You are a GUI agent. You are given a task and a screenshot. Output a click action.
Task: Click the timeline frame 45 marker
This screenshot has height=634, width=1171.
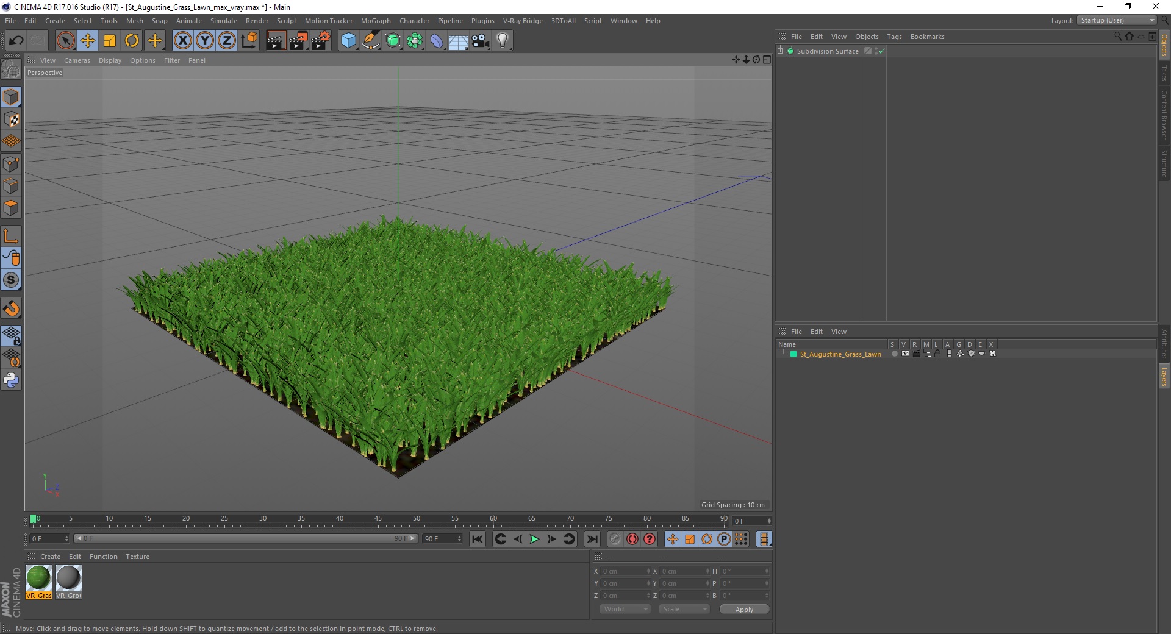[x=378, y=520]
